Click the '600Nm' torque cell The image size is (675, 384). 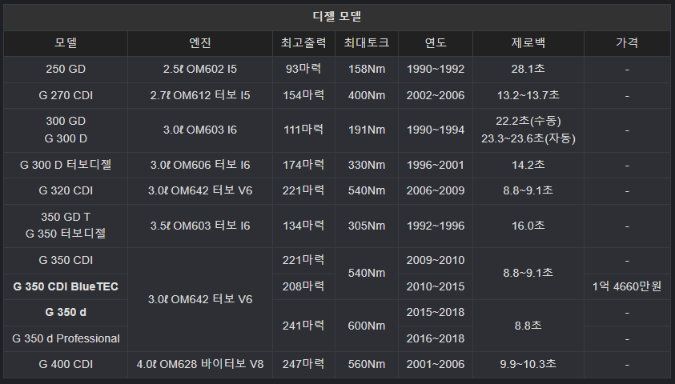(367, 326)
